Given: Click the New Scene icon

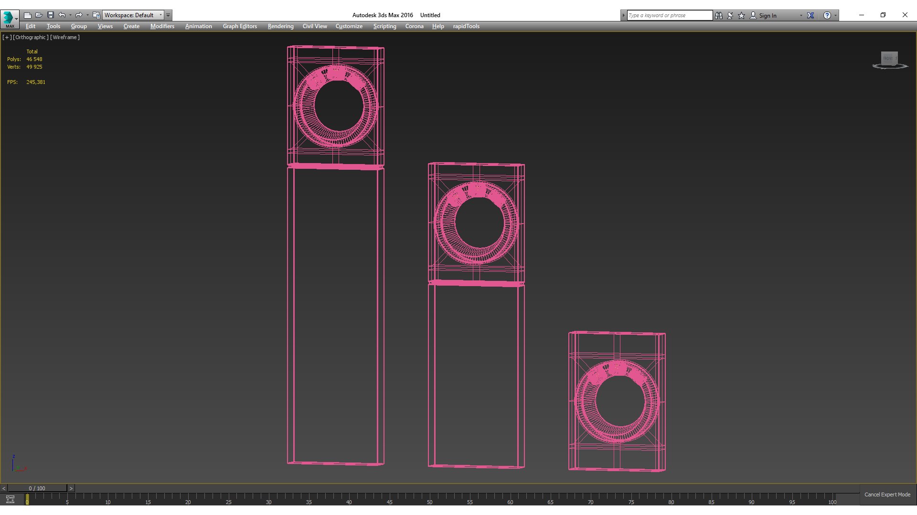Looking at the screenshot, I should click(x=28, y=15).
